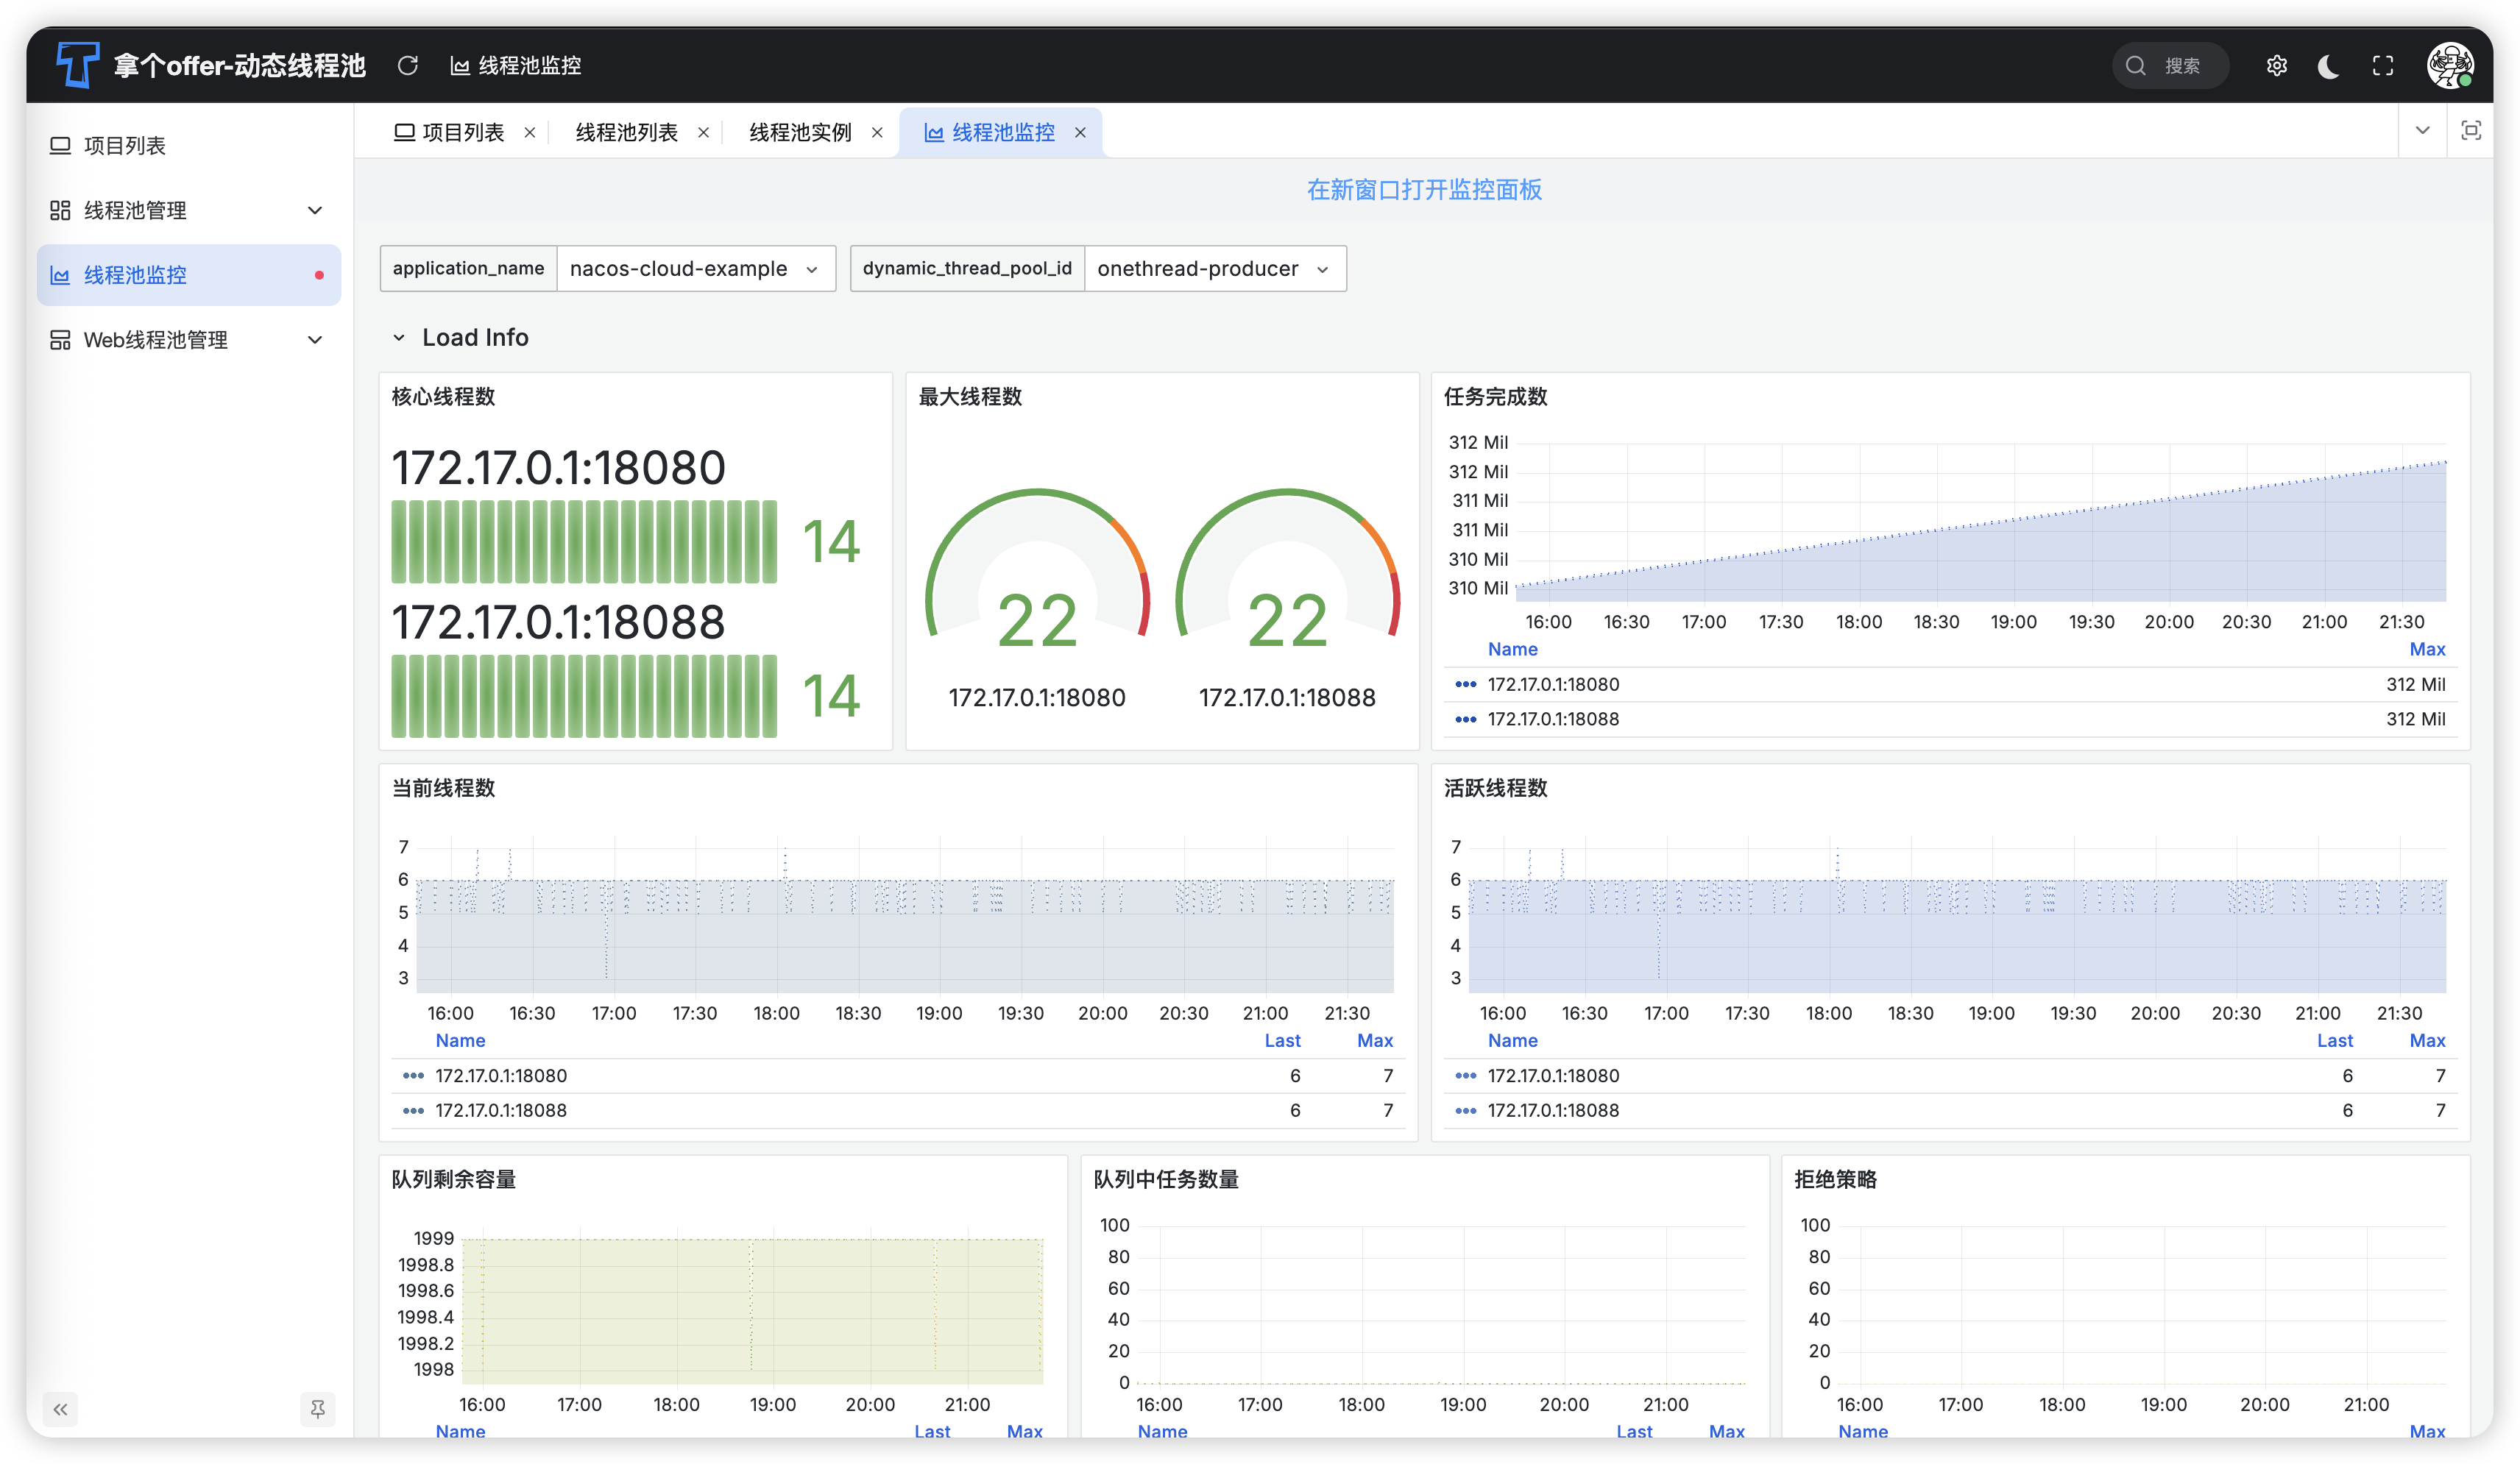Toggle 172.17.0.1:18080 series in 任务完成数 legend

[1552, 684]
